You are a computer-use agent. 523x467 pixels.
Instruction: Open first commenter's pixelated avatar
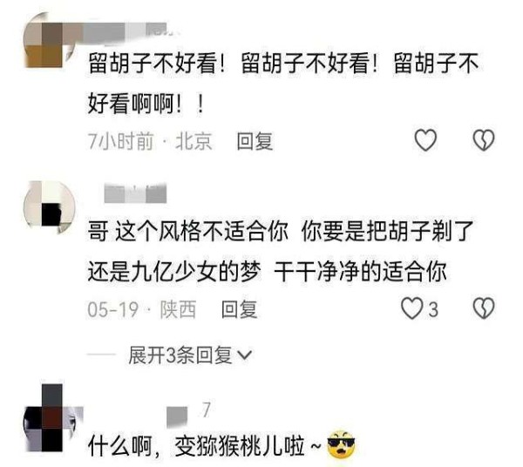point(50,40)
